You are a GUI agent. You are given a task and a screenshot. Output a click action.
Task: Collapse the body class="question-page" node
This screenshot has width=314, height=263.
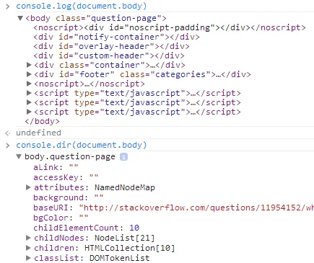point(20,18)
